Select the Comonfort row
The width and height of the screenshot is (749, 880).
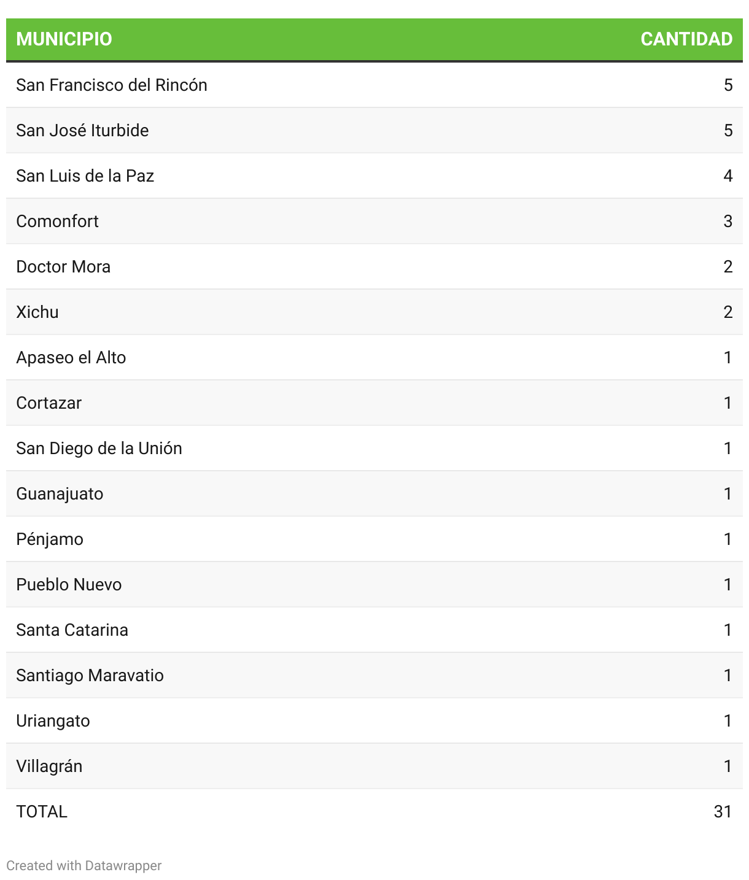point(57,222)
